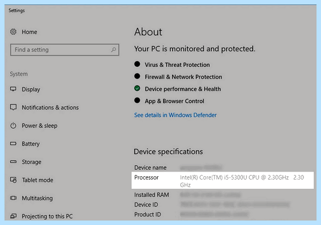Click the Multitasking icon
The image size is (321, 225).
13,198
